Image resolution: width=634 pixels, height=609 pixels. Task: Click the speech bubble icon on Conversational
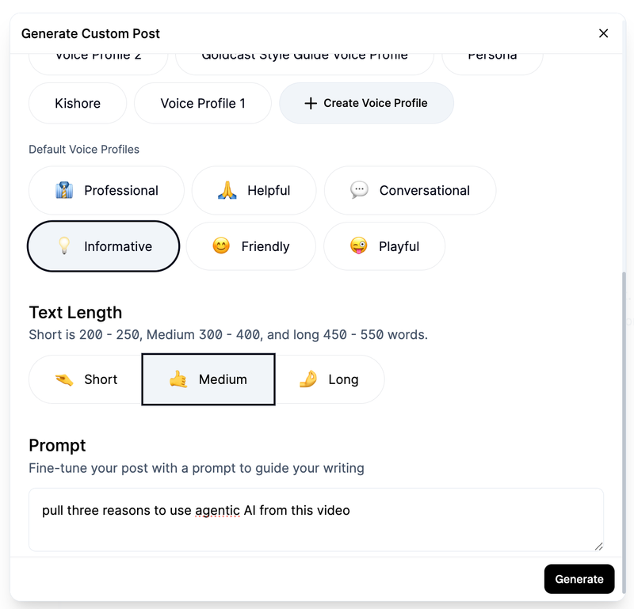point(359,190)
